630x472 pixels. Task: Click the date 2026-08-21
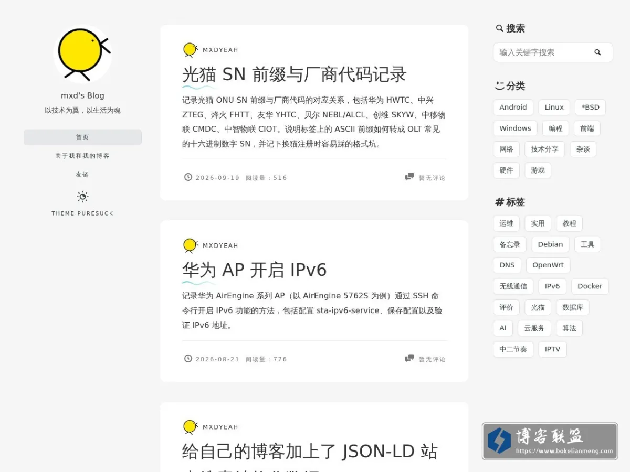(x=217, y=359)
